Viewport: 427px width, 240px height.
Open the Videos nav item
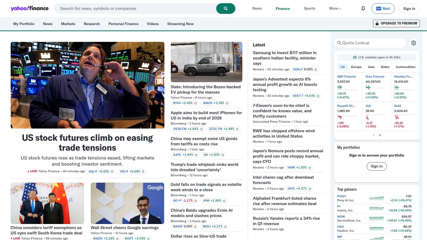(153, 24)
